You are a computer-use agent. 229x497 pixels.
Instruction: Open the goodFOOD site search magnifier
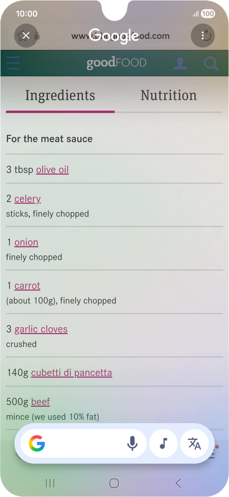click(x=211, y=63)
